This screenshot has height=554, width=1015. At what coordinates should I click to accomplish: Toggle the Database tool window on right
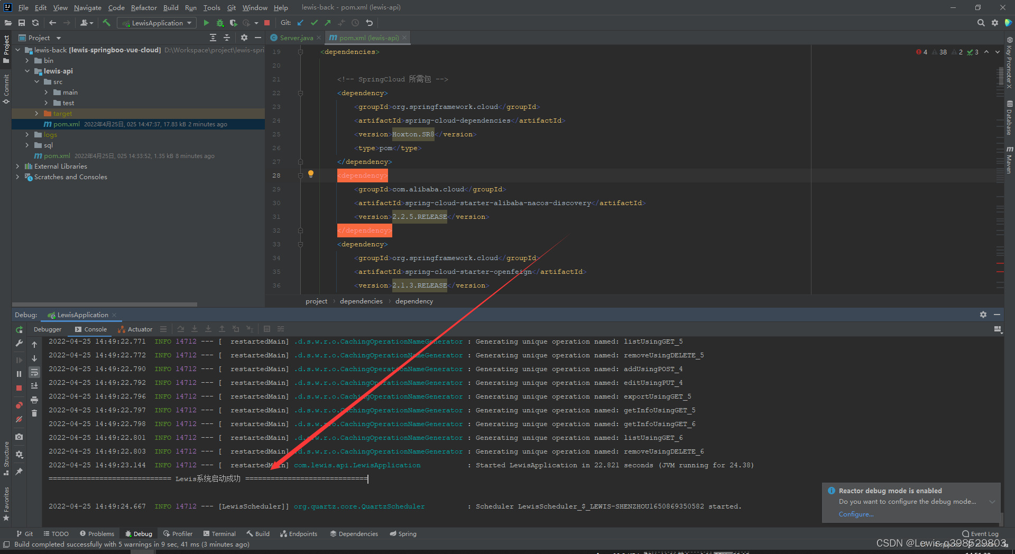pyautogui.click(x=1009, y=118)
